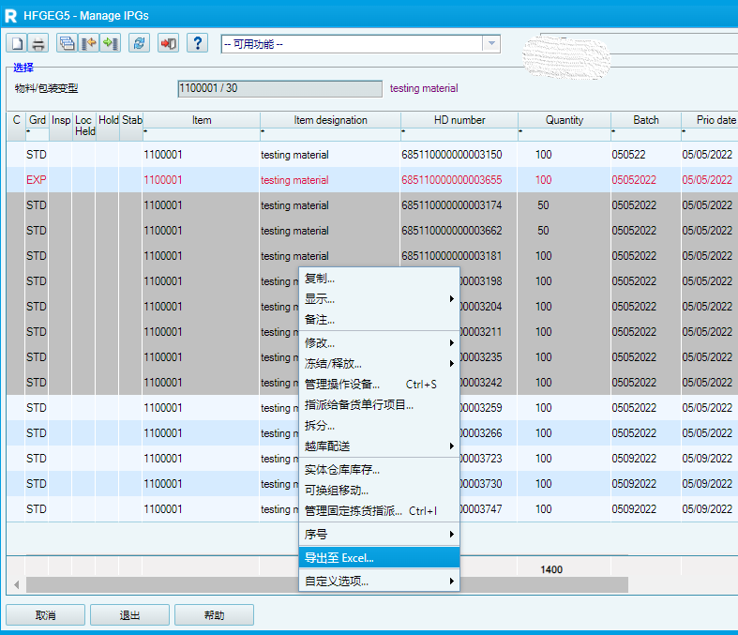Click the filter cell under Quantity column
This screenshot has height=635, width=738.
(565, 134)
